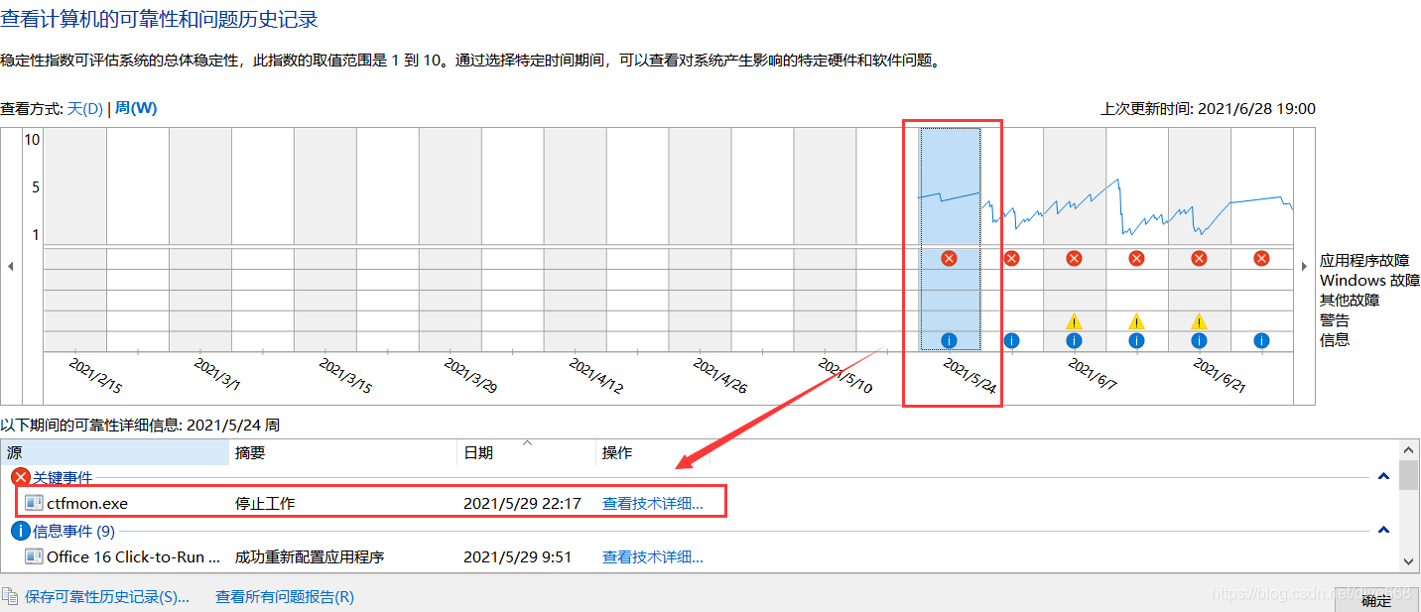Open 查看技术详细 link for ctfmon.exe

click(x=653, y=503)
